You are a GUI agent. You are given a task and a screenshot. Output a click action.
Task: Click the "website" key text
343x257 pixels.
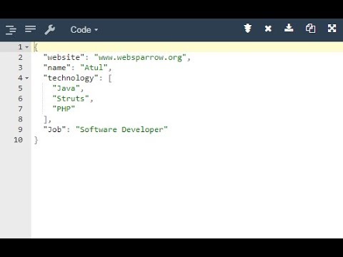pyautogui.click(x=64, y=57)
